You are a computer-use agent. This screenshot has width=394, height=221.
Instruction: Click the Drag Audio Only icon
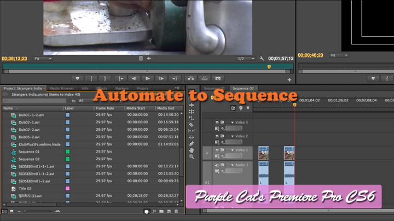click(149, 59)
